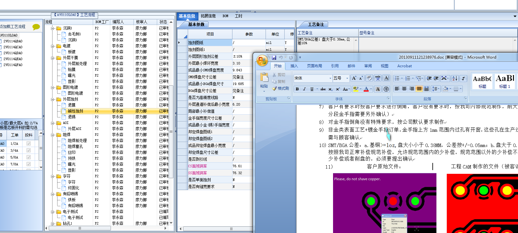Switch to the BOM tab

(x=226, y=16)
